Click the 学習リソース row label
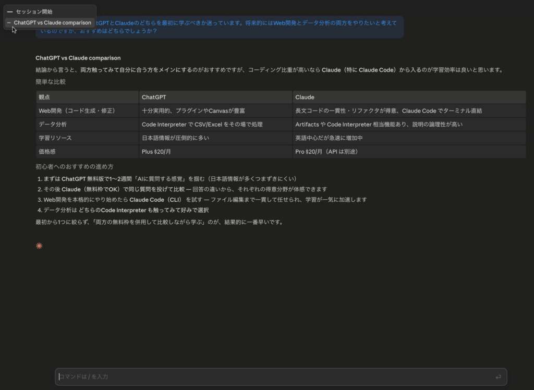534x390 pixels. coord(87,138)
